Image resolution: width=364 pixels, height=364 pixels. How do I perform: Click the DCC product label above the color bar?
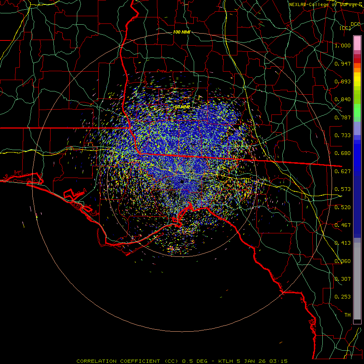[x=356, y=24]
